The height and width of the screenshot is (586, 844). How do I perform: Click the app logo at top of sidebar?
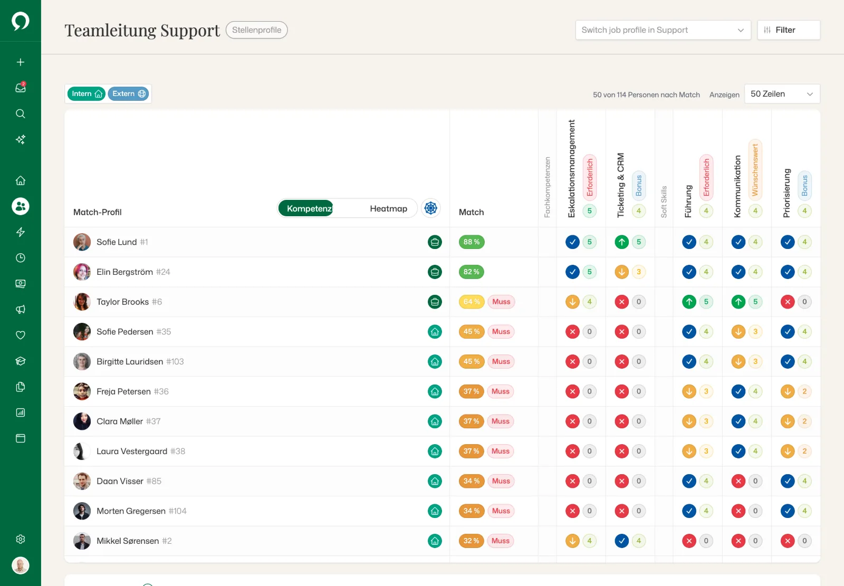[x=21, y=21]
